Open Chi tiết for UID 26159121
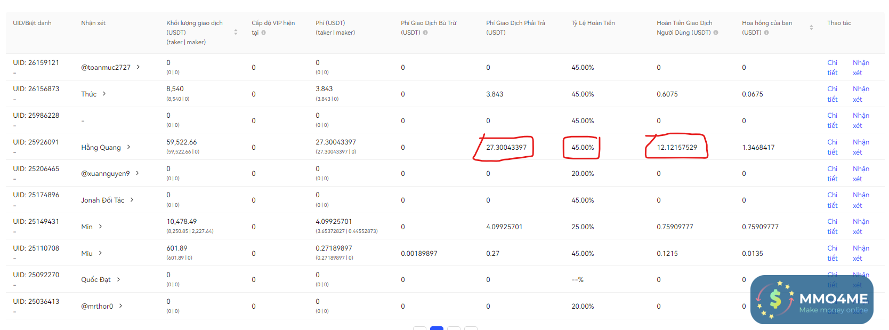This screenshot has height=330, width=889. (x=832, y=68)
